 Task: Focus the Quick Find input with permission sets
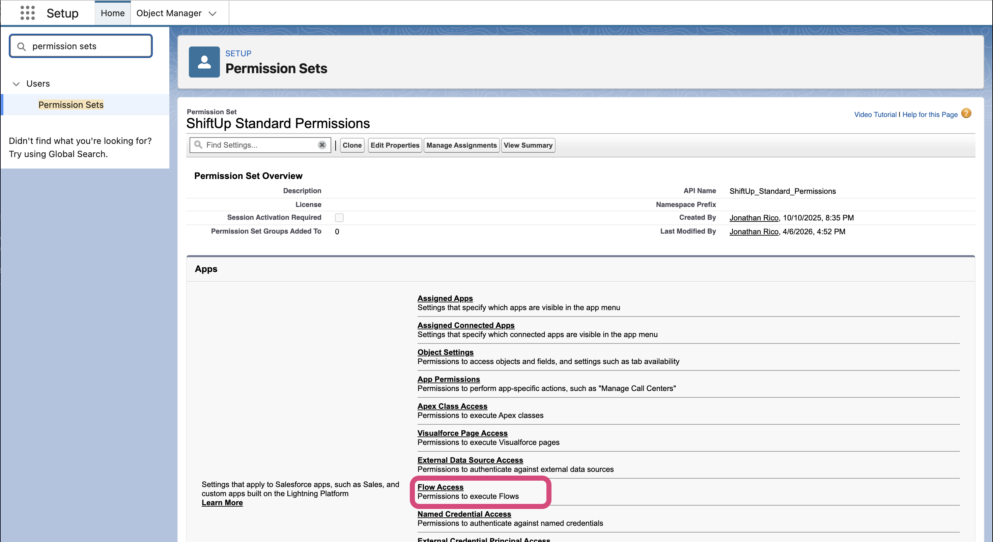click(81, 46)
